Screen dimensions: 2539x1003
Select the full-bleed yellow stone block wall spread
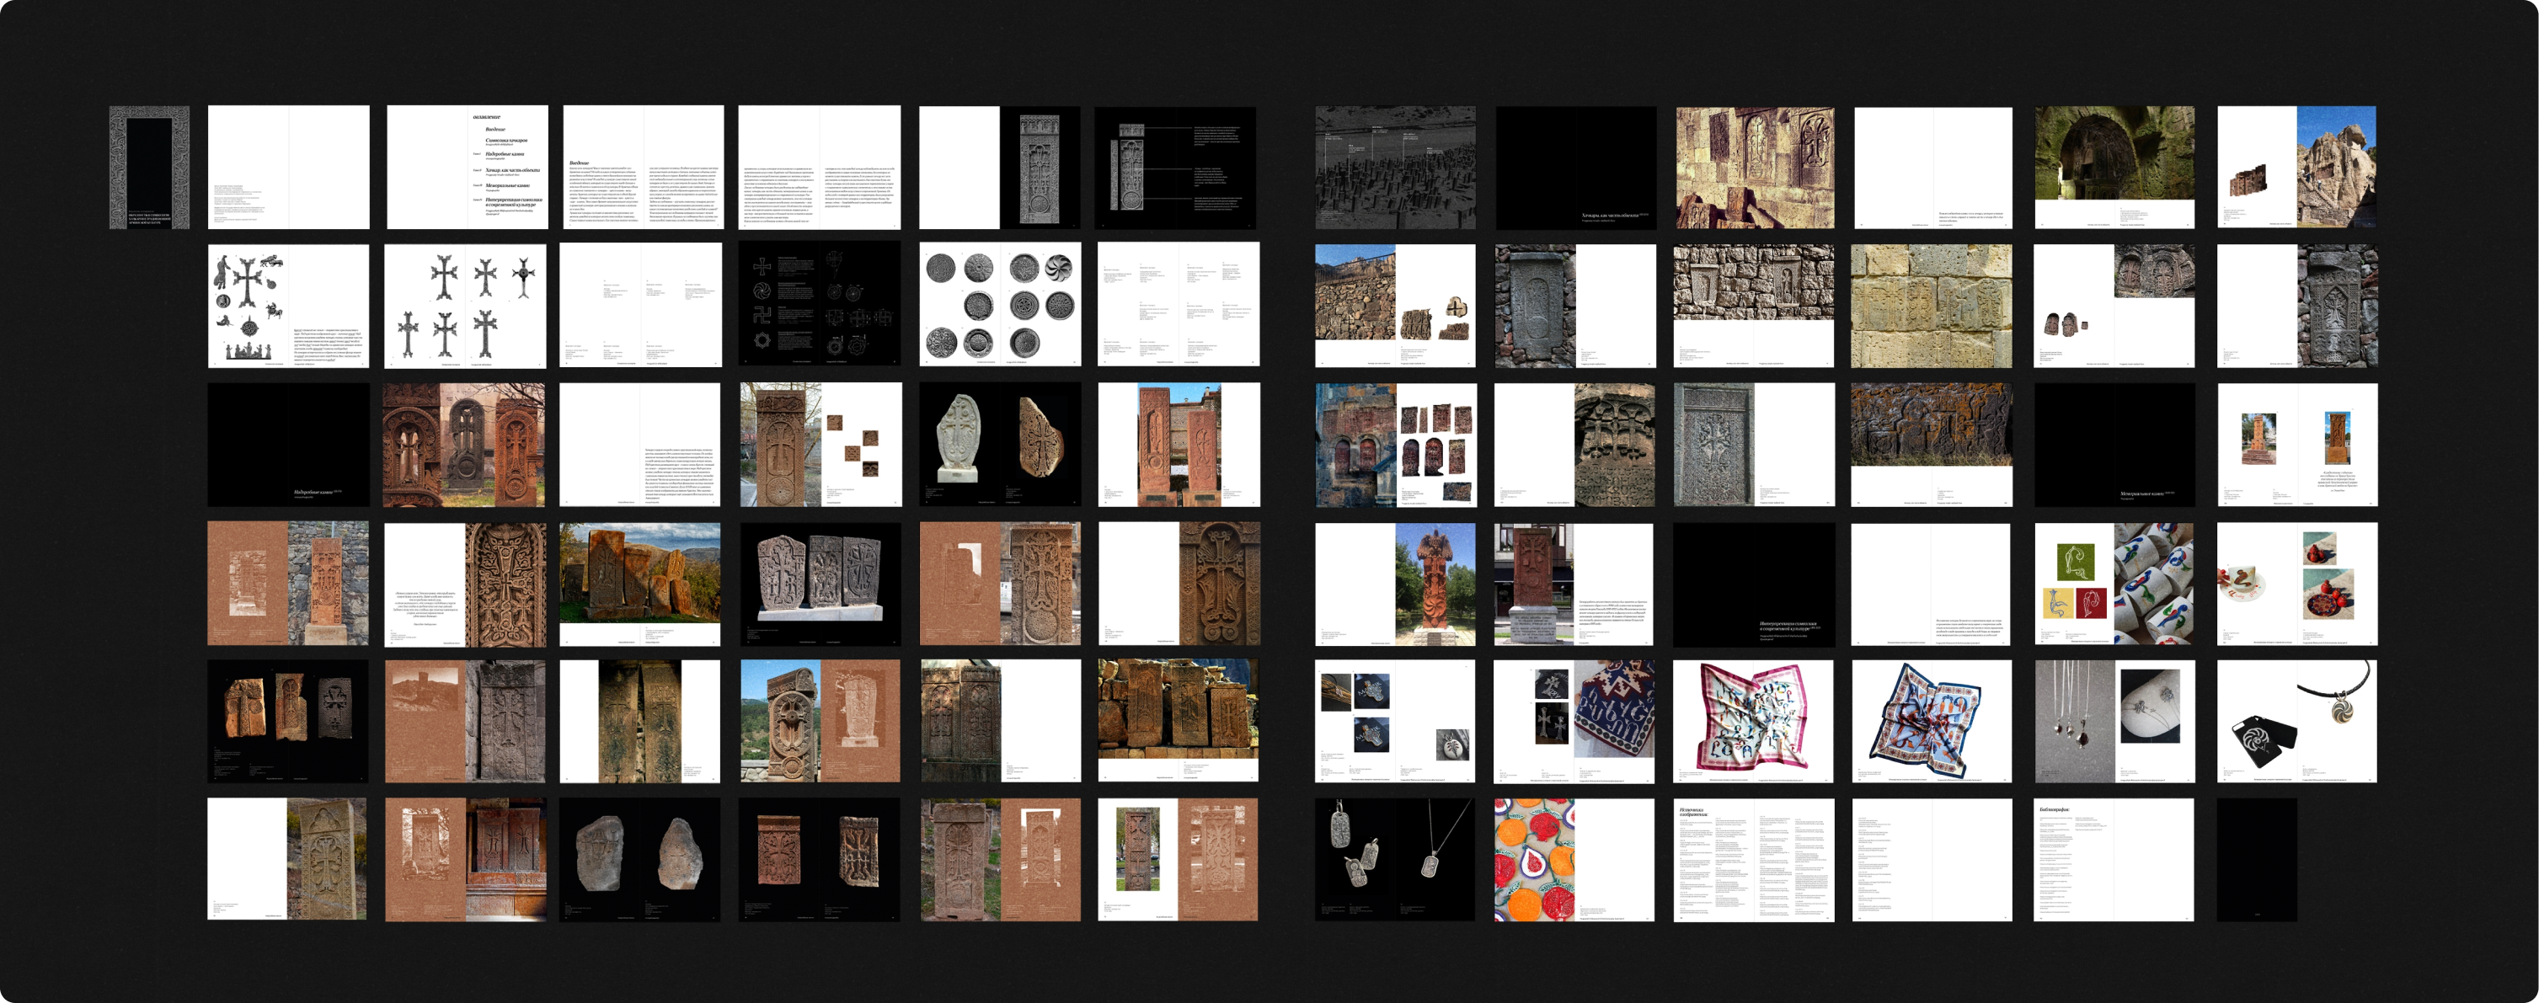pos(1931,307)
